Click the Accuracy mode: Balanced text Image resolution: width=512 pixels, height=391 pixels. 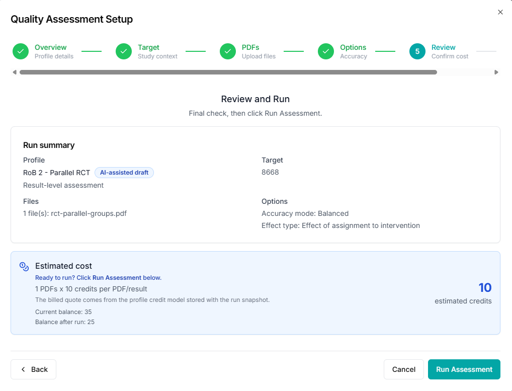tap(305, 214)
